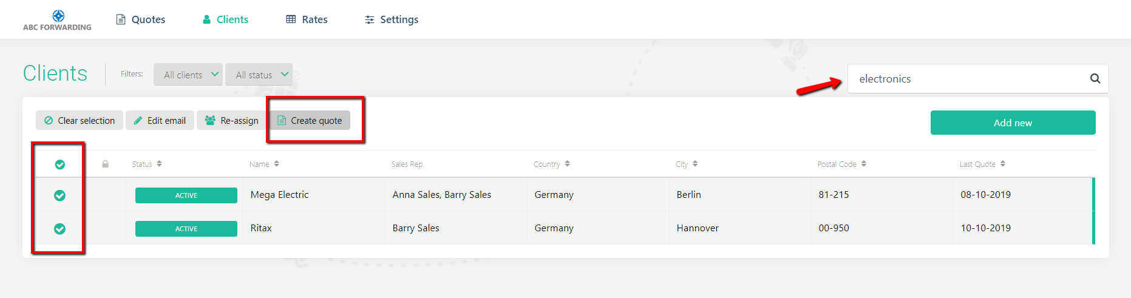Sort the table by the Status column
Viewport: 1131px width, 298px height.
point(147,164)
